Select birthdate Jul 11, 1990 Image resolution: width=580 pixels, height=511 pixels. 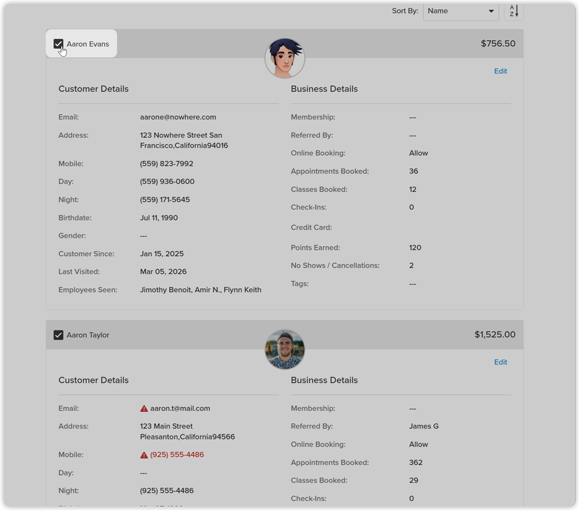159,218
